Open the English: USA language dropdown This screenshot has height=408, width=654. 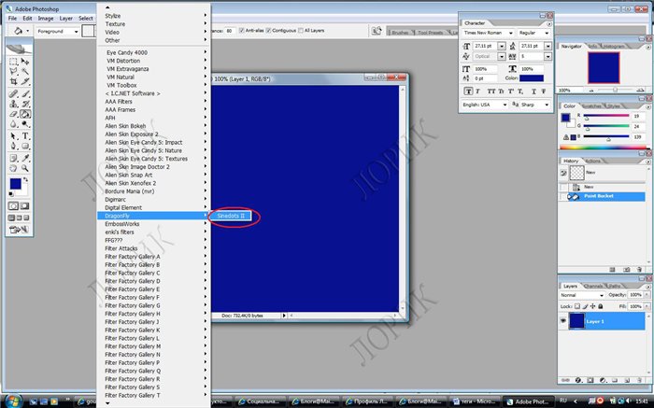point(505,105)
